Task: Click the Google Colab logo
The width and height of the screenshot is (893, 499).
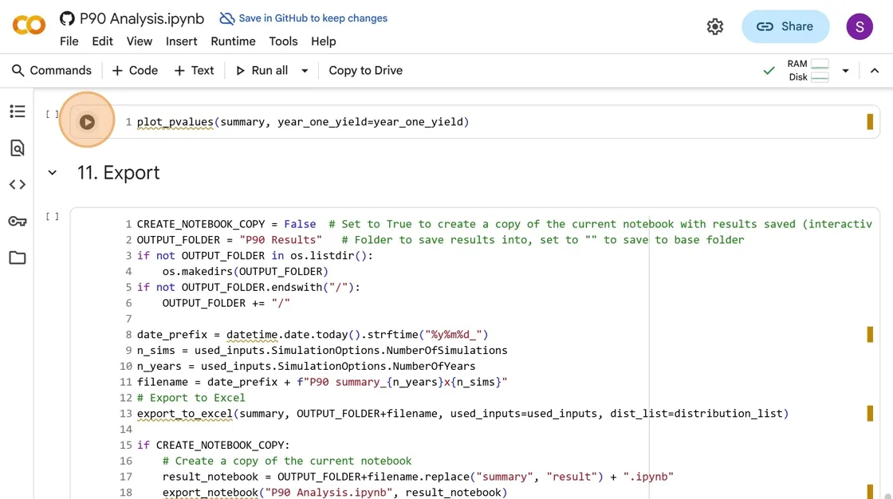Action: 29,26
